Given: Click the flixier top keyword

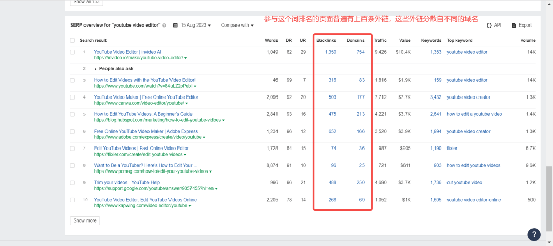Looking at the screenshot, I should (452, 149).
